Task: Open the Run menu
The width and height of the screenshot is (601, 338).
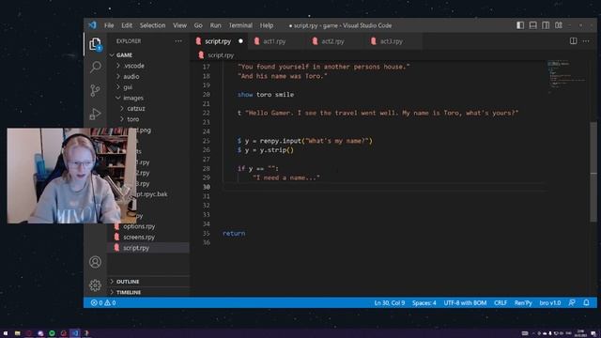Action: tap(215, 25)
